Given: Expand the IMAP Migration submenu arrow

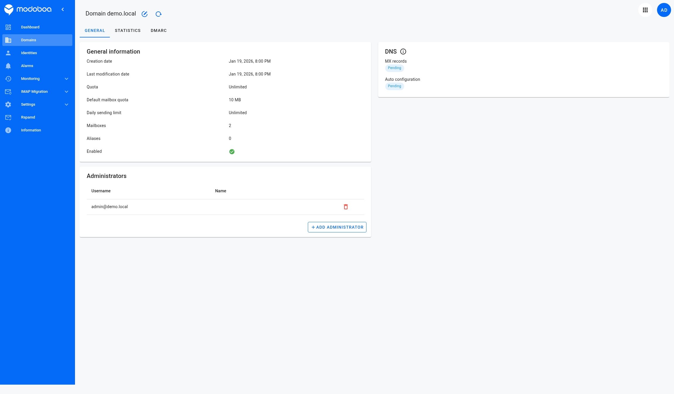Looking at the screenshot, I should (x=66, y=92).
